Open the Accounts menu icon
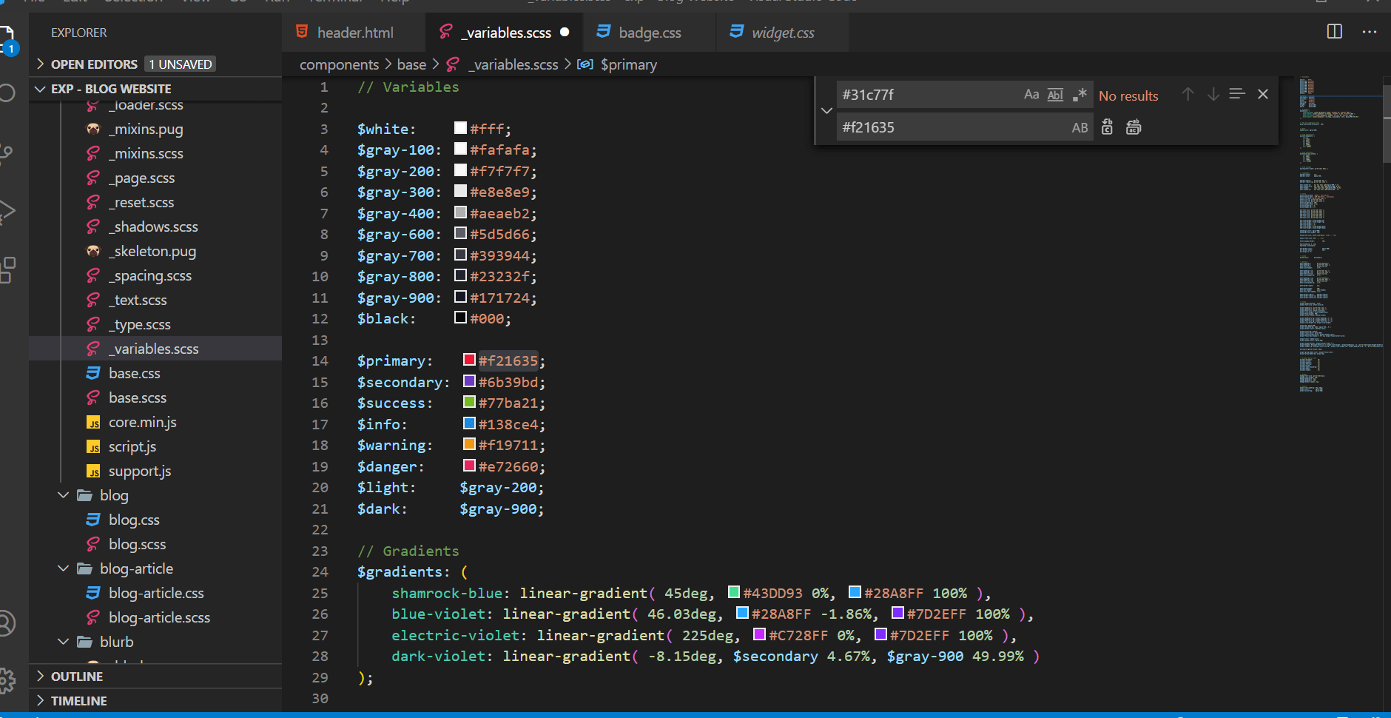Image resolution: width=1391 pixels, height=718 pixels. pos(7,623)
